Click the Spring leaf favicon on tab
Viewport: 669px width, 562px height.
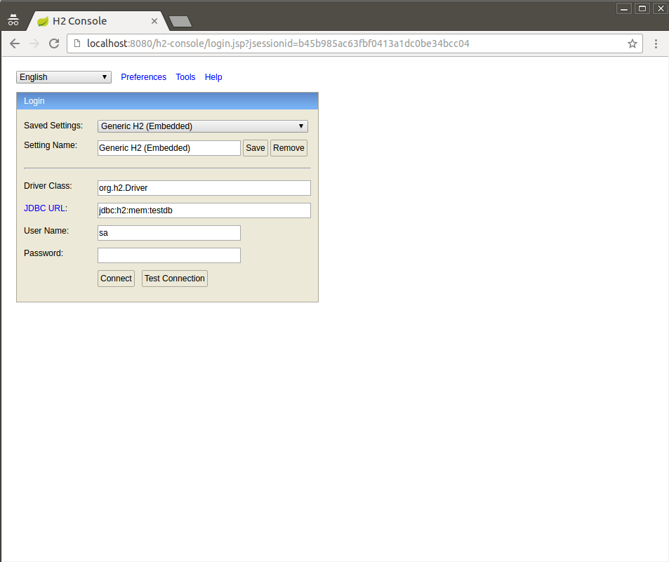point(43,21)
